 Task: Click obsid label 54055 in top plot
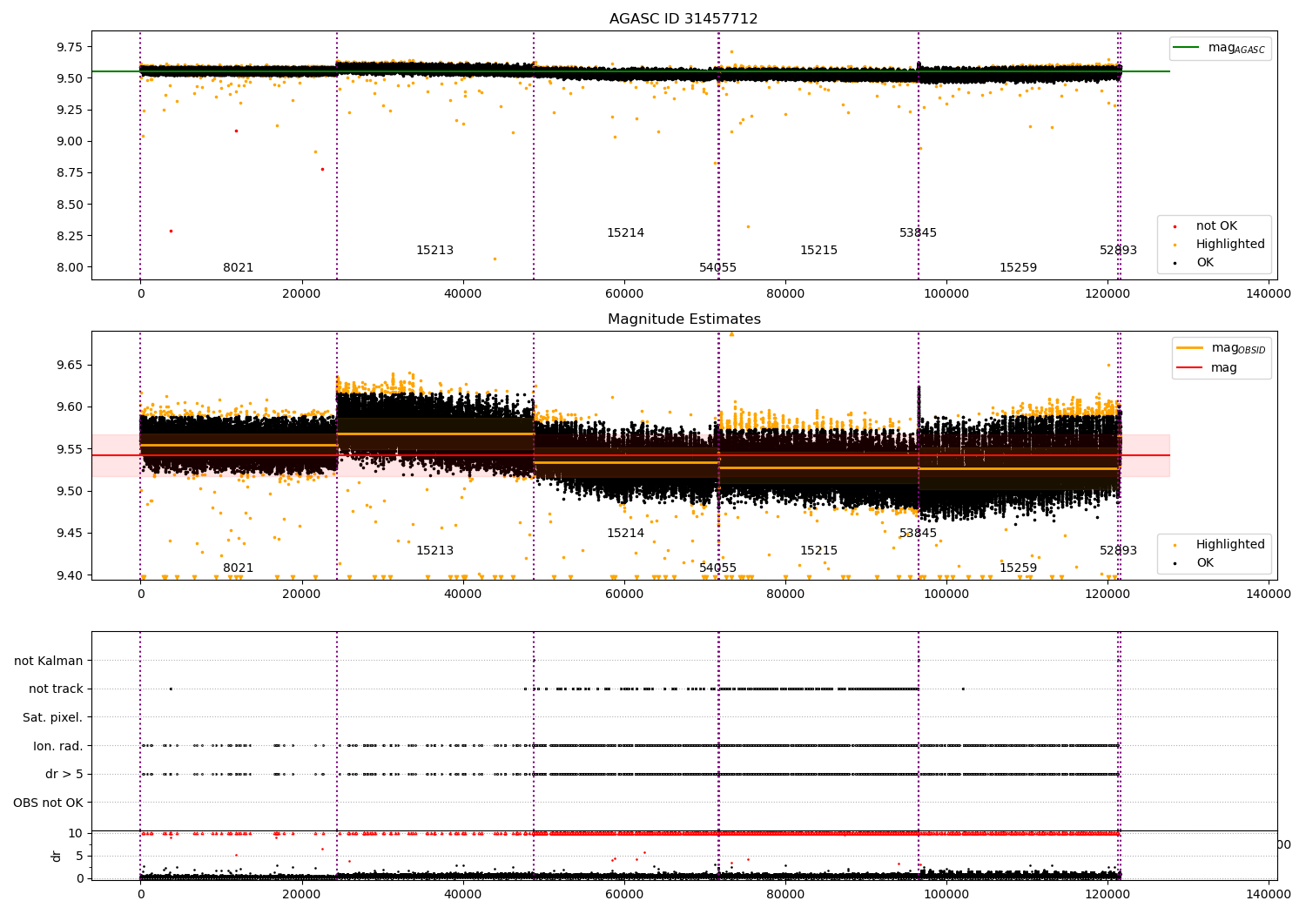tap(717, 268)
